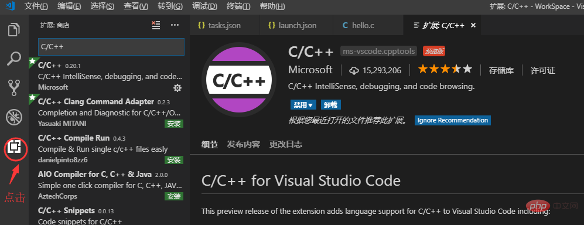Open the 终端(T) menu
The width and height of the screenshot is (584, 225).
[238, 6]
